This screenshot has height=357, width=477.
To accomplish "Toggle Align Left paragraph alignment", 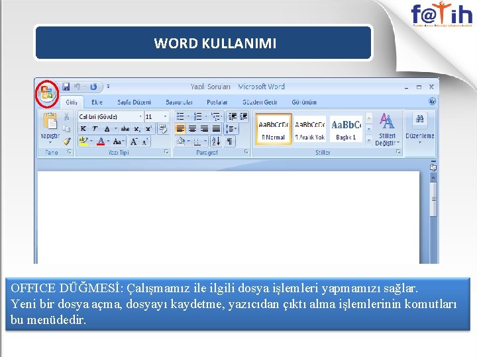I will pyautogui.click(x=180, y=129).
